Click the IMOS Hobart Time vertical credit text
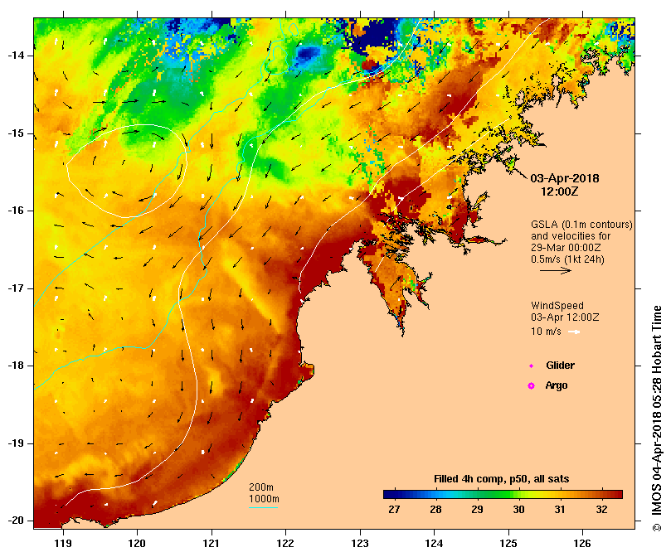Viewport: 671px width, 557px height. [657, 418]
